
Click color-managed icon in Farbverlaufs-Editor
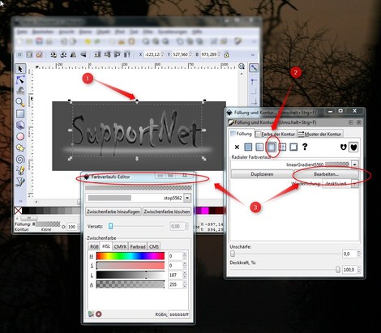[x=91, y=314]
